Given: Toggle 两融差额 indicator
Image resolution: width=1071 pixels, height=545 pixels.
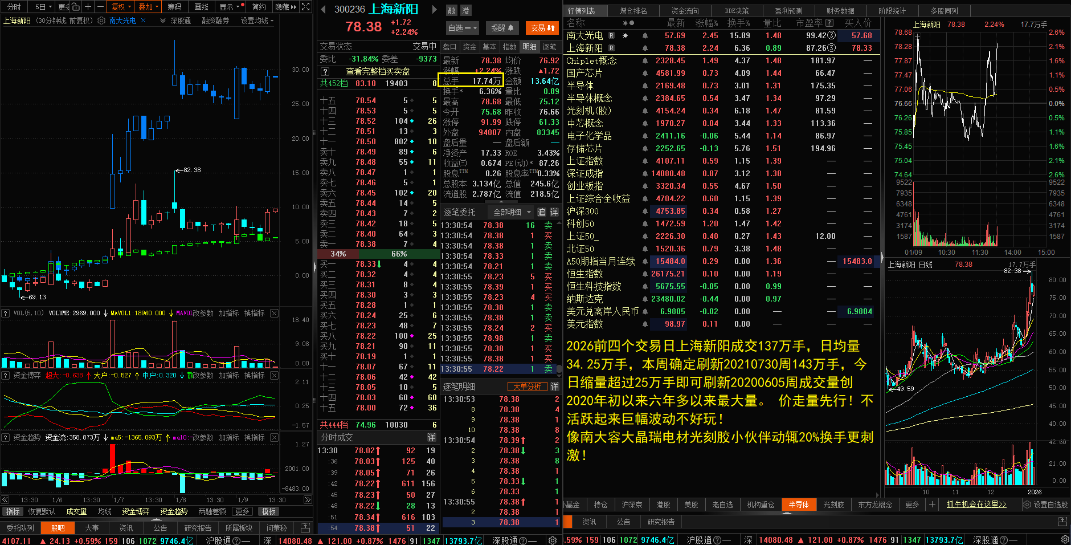Looking at the screenshot, I should click(212, 512).
